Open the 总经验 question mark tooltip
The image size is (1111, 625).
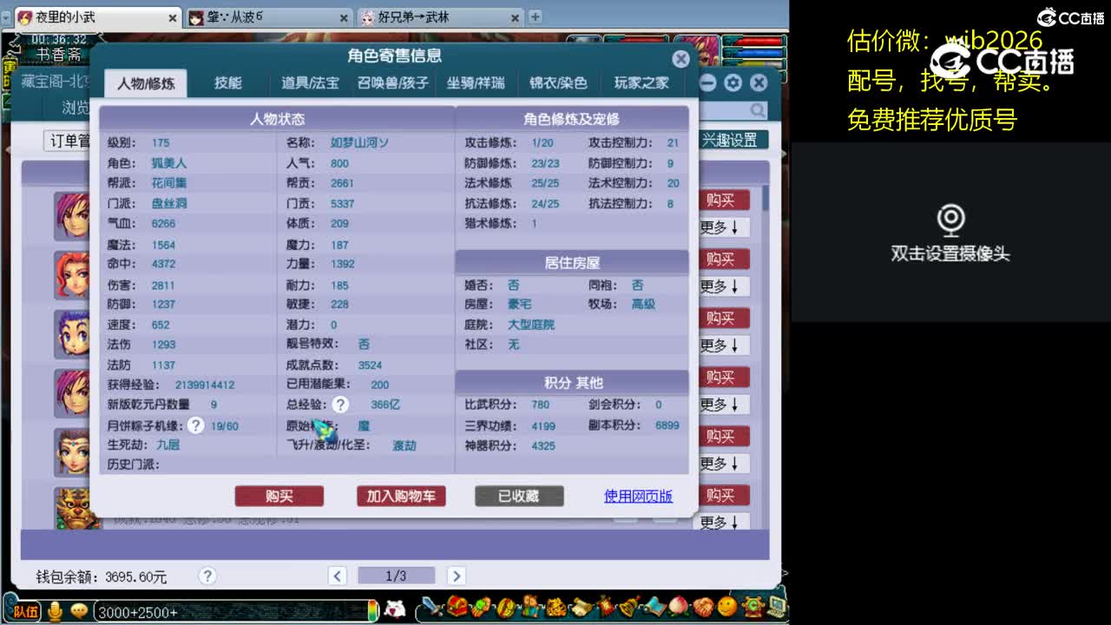click(x=341, y=404)
